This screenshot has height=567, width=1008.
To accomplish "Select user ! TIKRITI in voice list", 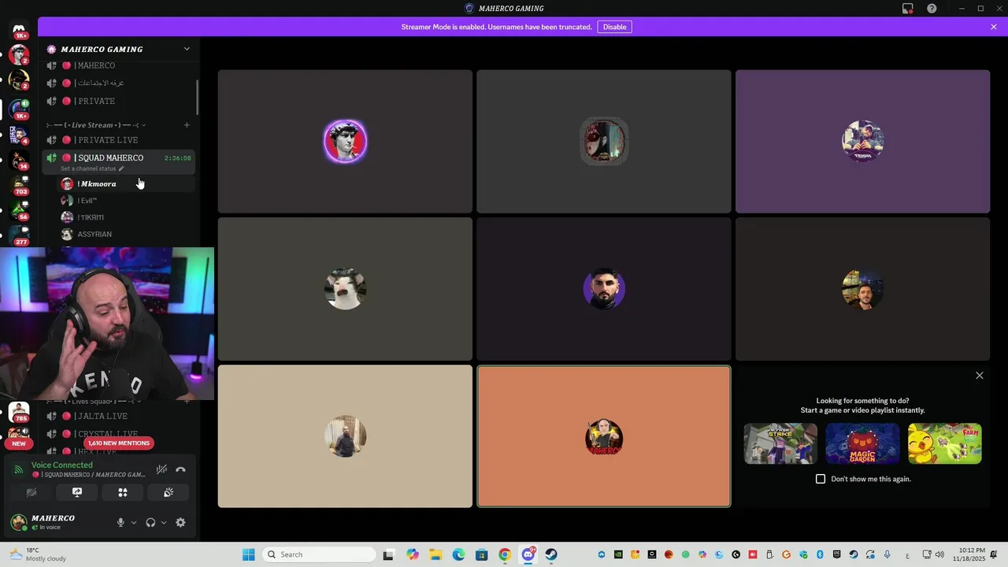I will coord(126,217).
